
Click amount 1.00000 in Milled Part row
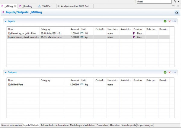(75, 84)
